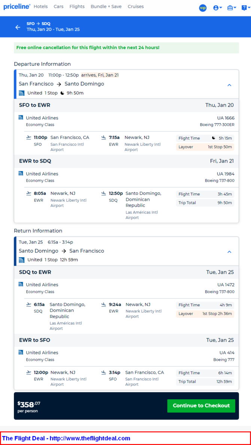Click the free online cancellation banner
Screen dimensions: 251x445
(x=126, y=48)
